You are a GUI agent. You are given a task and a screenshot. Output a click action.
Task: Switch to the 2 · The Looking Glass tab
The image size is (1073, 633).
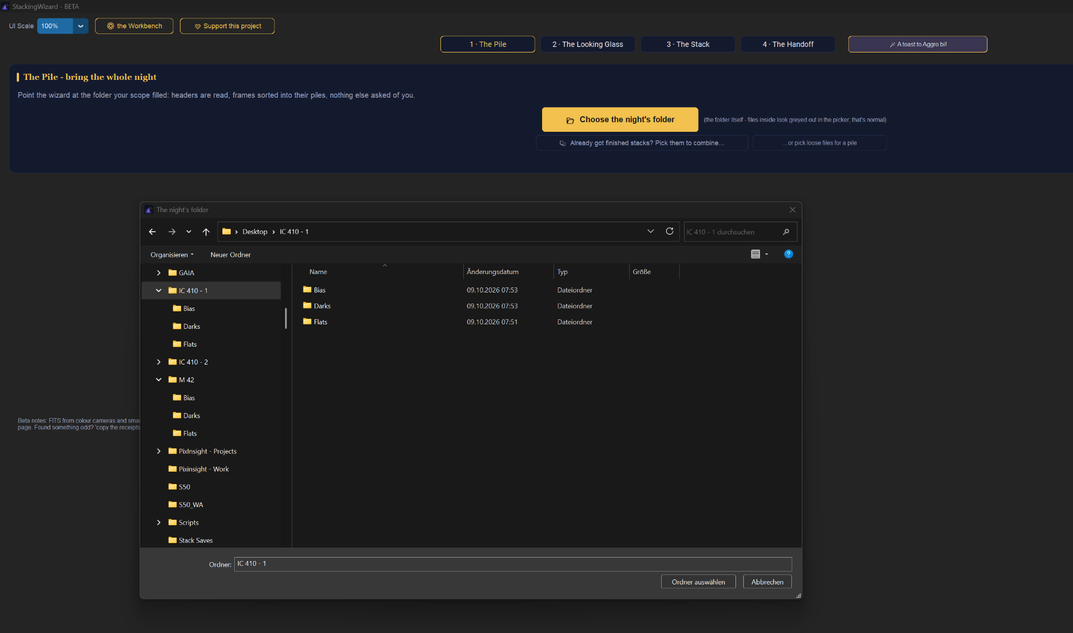click(x=587, y=44)
